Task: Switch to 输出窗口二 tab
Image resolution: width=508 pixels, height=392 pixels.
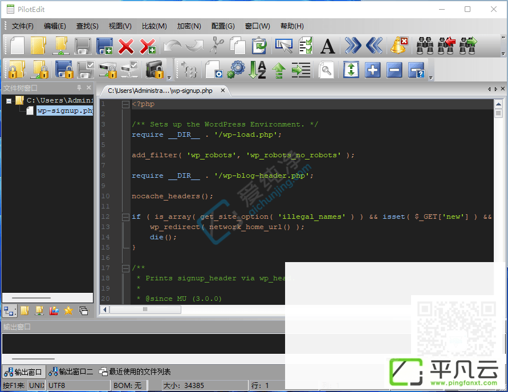Action: (71, 371)
